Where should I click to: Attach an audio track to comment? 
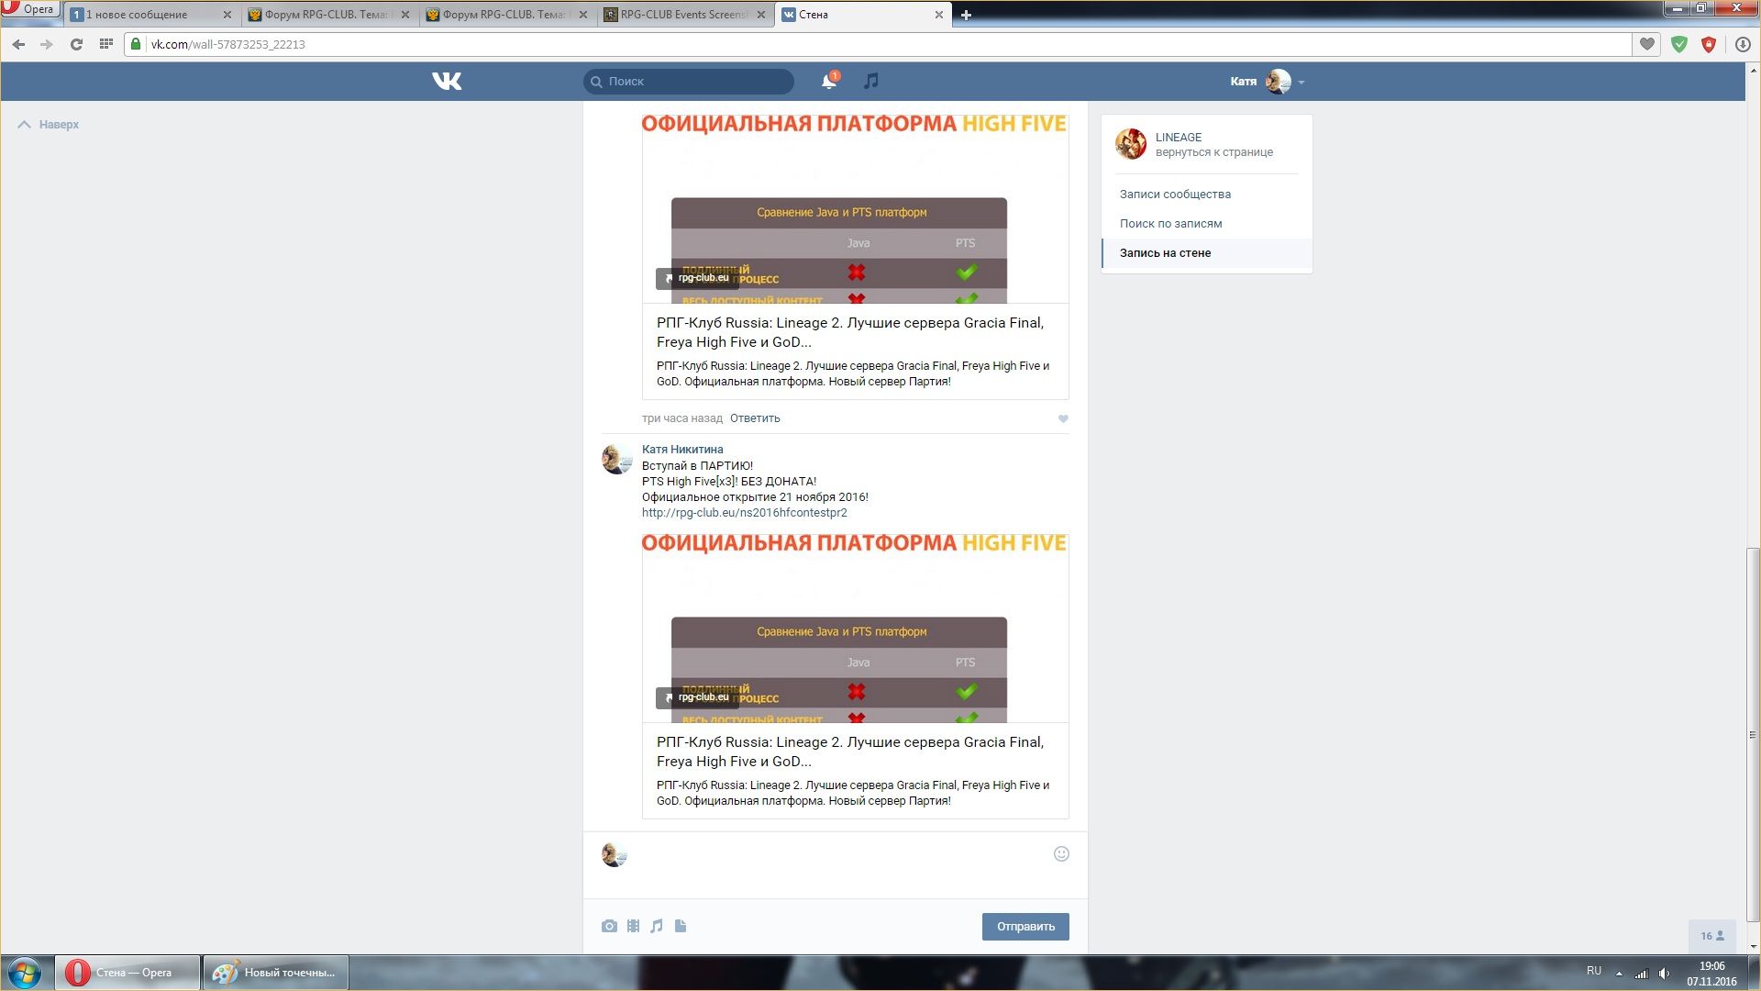point(657,927)
